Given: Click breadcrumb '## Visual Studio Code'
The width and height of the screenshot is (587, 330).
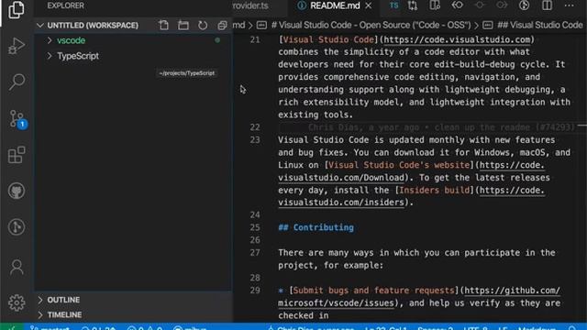Looking at the screenshot, I should click(x=540, y=25).
